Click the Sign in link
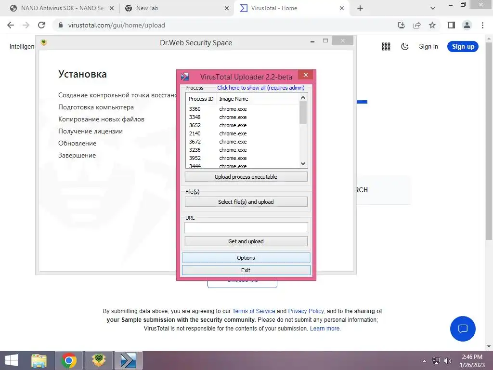The image size is (493, 370). tap(428, 47)
